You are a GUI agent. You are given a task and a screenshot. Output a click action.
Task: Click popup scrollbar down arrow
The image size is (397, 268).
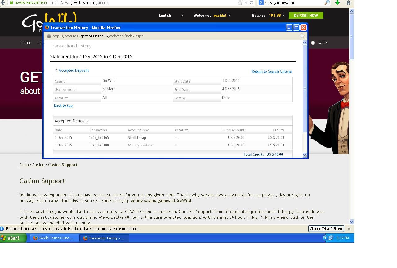tap(305, 155)
